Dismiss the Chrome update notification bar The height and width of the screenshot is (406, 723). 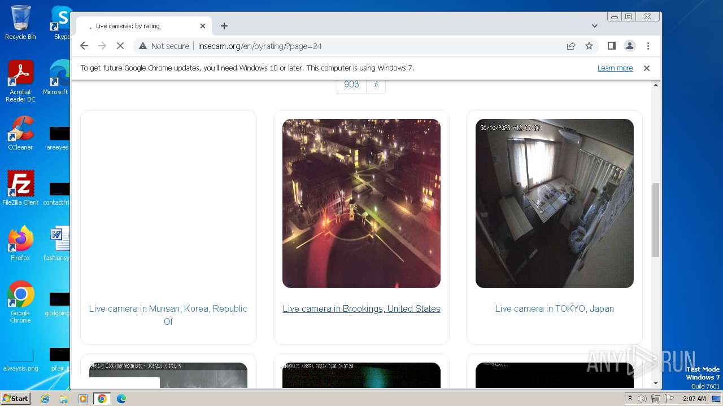[647, 68]
